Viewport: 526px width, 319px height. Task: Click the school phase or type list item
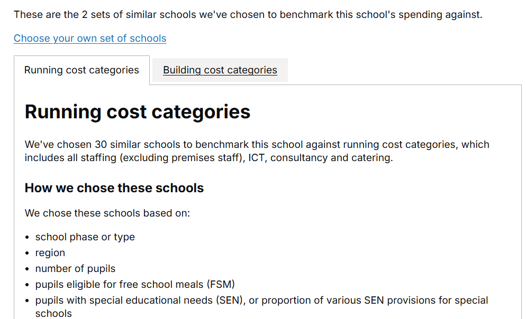(85, 237)
